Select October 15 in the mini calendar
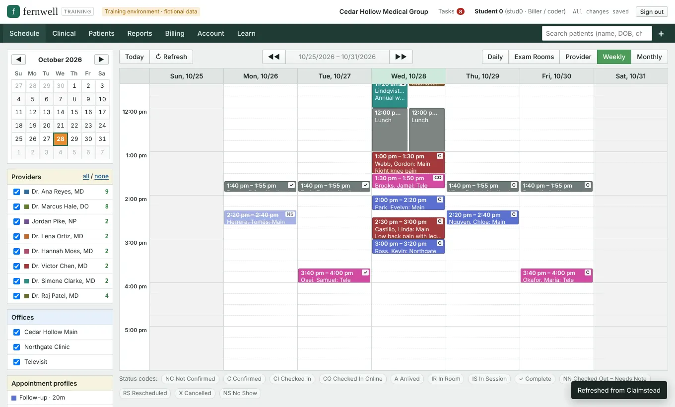The width and height of the screenshot is (675, 407). pos(74,112)
